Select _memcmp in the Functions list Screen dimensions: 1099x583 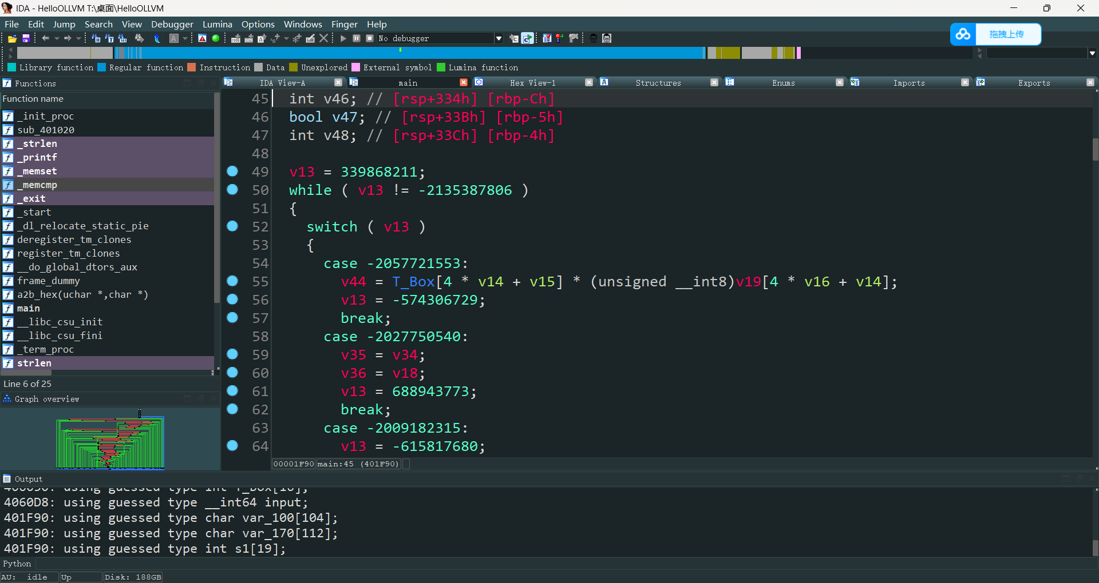(108, 185)
